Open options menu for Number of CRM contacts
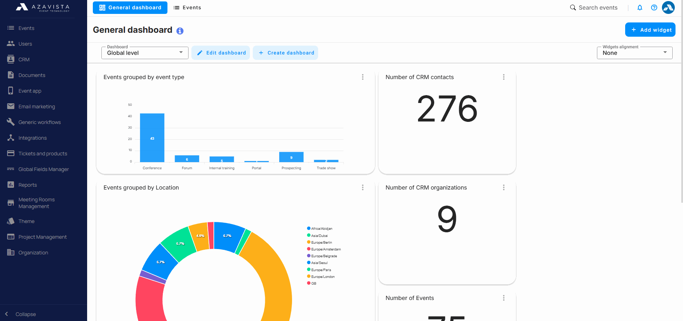The width and height of the screenshot is (683, 321). pos(504,77)
